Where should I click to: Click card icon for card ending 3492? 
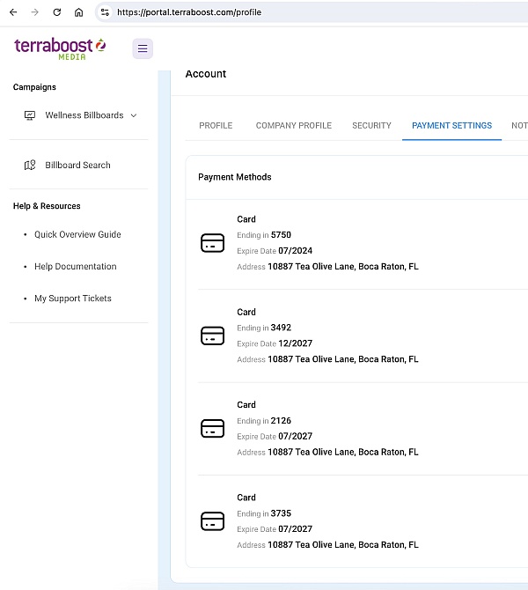(x=212, y=336)
